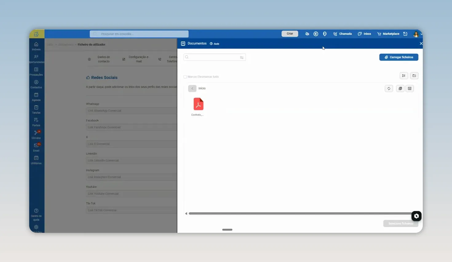
Task: Open Círculos with the notification badge
Action: point(36,134)
